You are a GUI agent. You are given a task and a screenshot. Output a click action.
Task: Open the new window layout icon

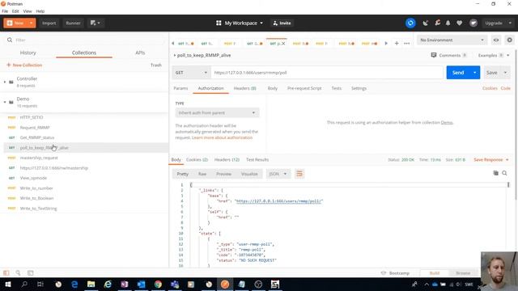point(96,23)
